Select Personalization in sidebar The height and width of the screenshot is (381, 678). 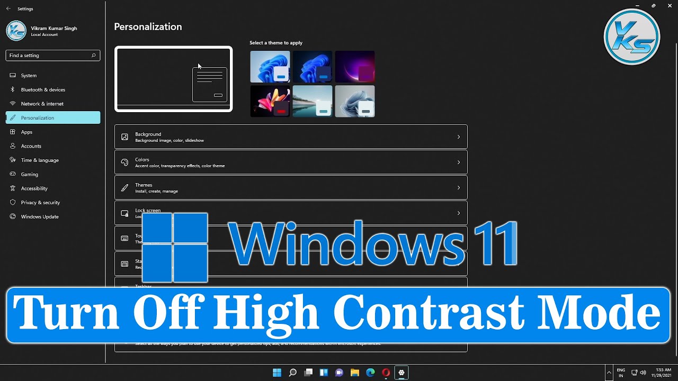point(53,117)
